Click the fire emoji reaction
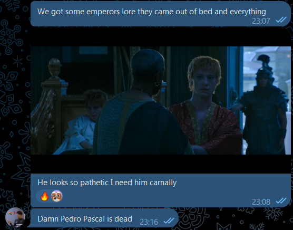Image resolution: width=293 pixels, height=230 pixels. tap(44, 196)
